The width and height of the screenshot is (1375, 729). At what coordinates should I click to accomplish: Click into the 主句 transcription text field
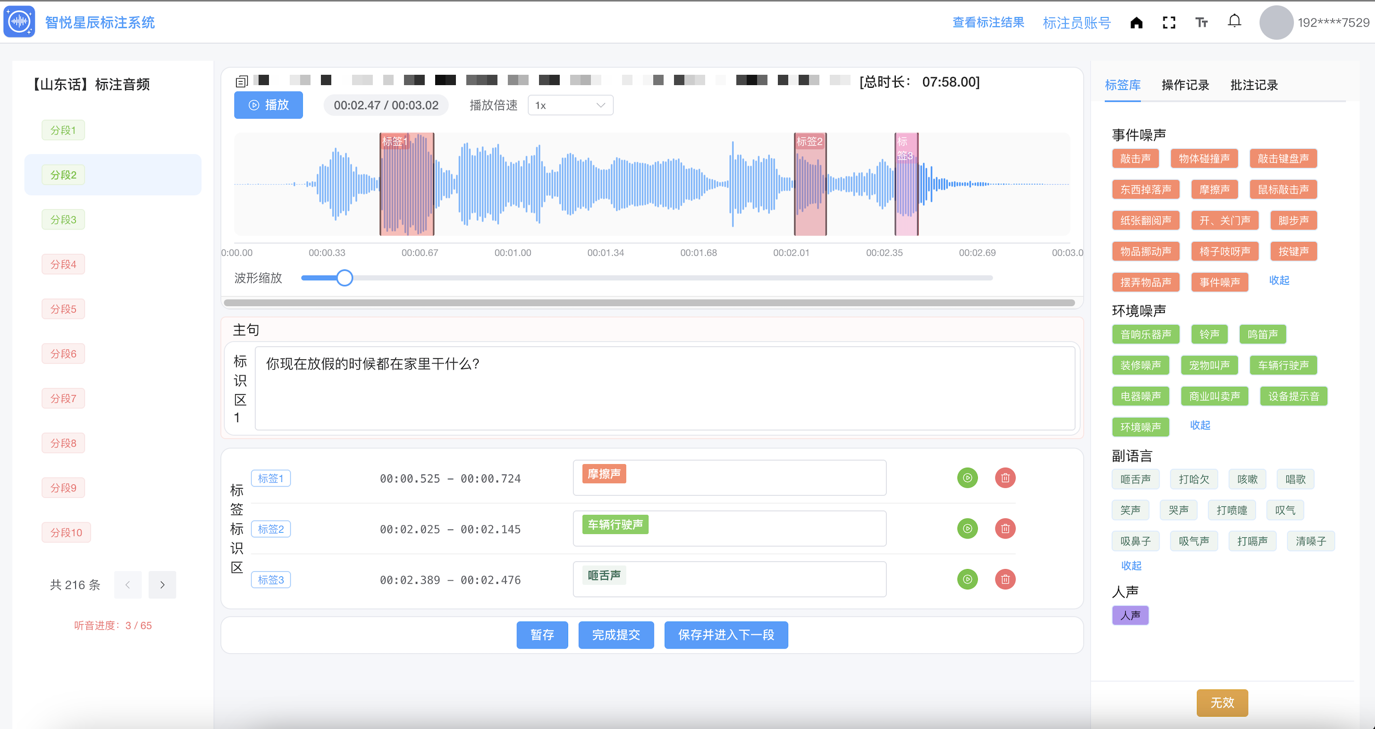pos(665,388)
